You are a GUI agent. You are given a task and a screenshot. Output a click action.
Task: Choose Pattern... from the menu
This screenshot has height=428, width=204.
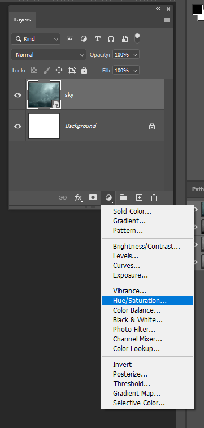point(147,230)
